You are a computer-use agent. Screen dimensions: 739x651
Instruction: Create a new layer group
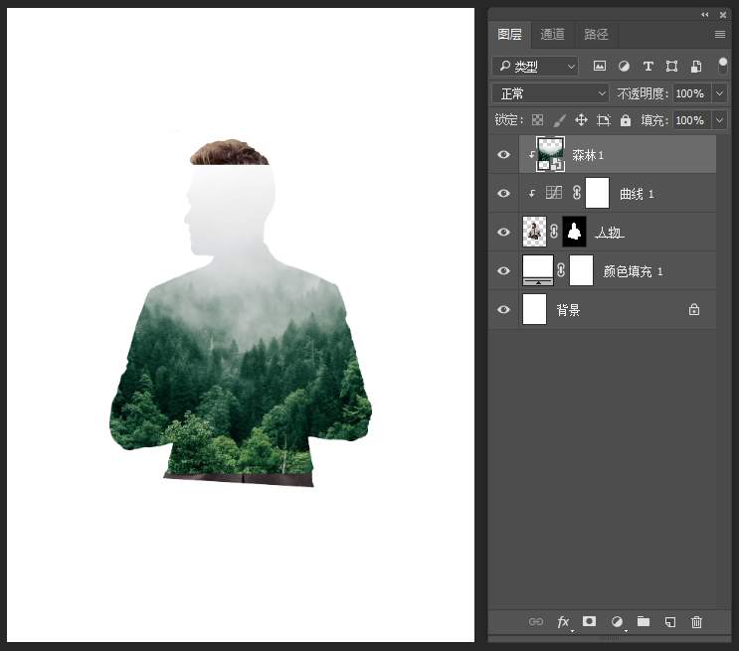(644, 621)
